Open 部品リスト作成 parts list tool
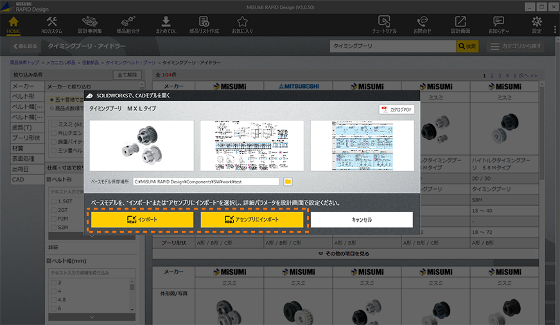 pyautogui.click(x=204, y=25)
